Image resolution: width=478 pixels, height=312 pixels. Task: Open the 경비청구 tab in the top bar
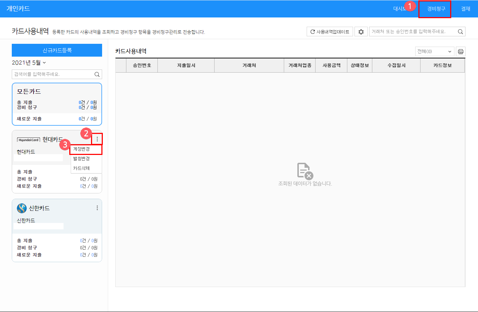436,9
